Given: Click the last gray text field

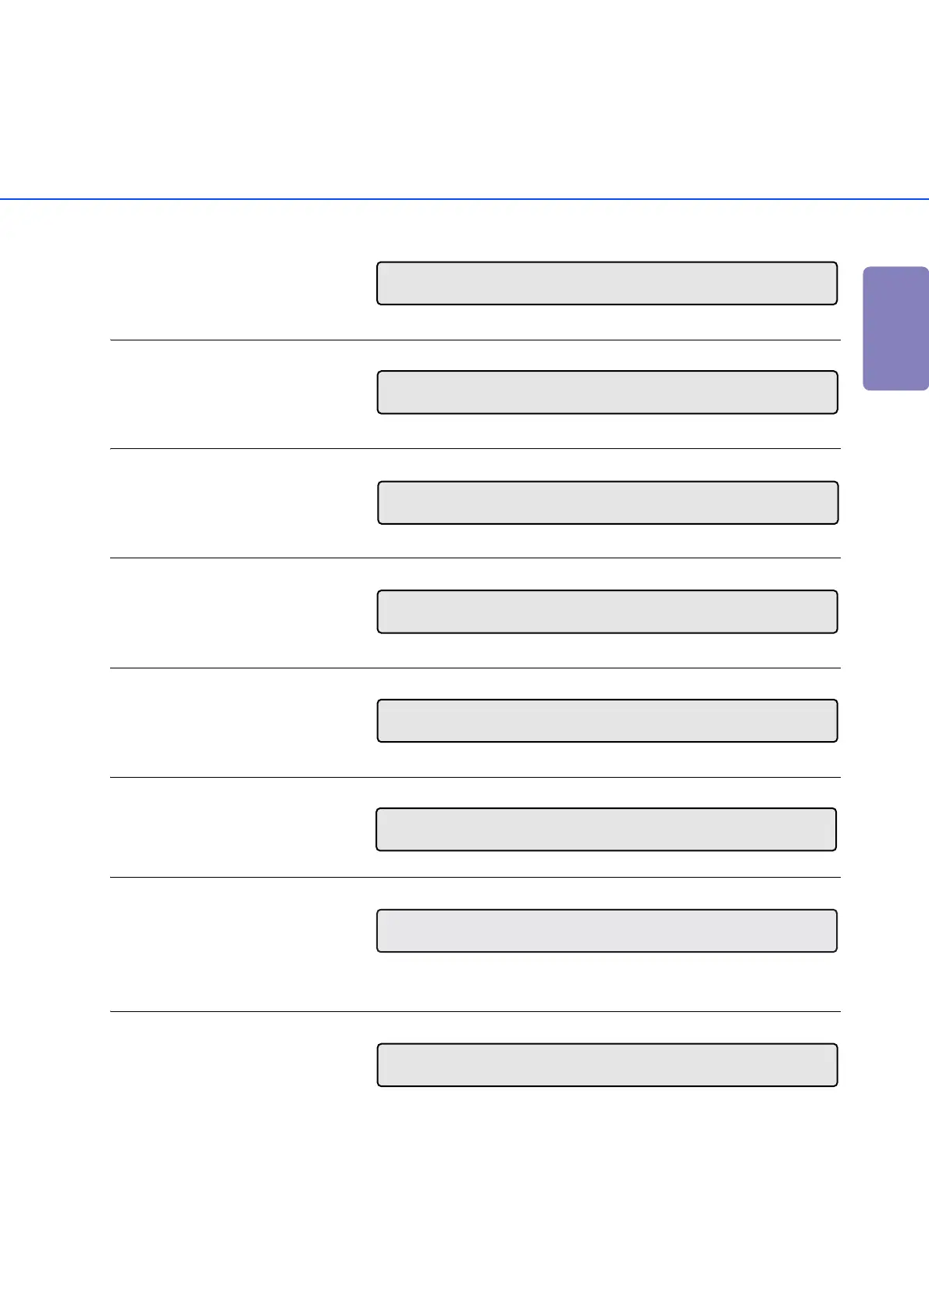Looking at the screenshot, I should point(607,1065).
